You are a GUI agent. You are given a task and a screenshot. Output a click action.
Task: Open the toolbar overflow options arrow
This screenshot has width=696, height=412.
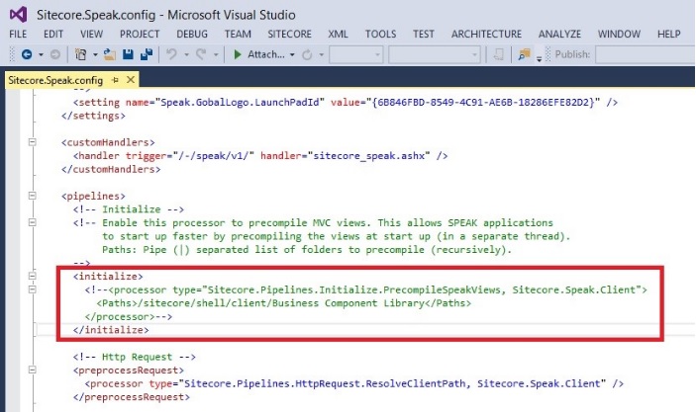click(539, 58)
